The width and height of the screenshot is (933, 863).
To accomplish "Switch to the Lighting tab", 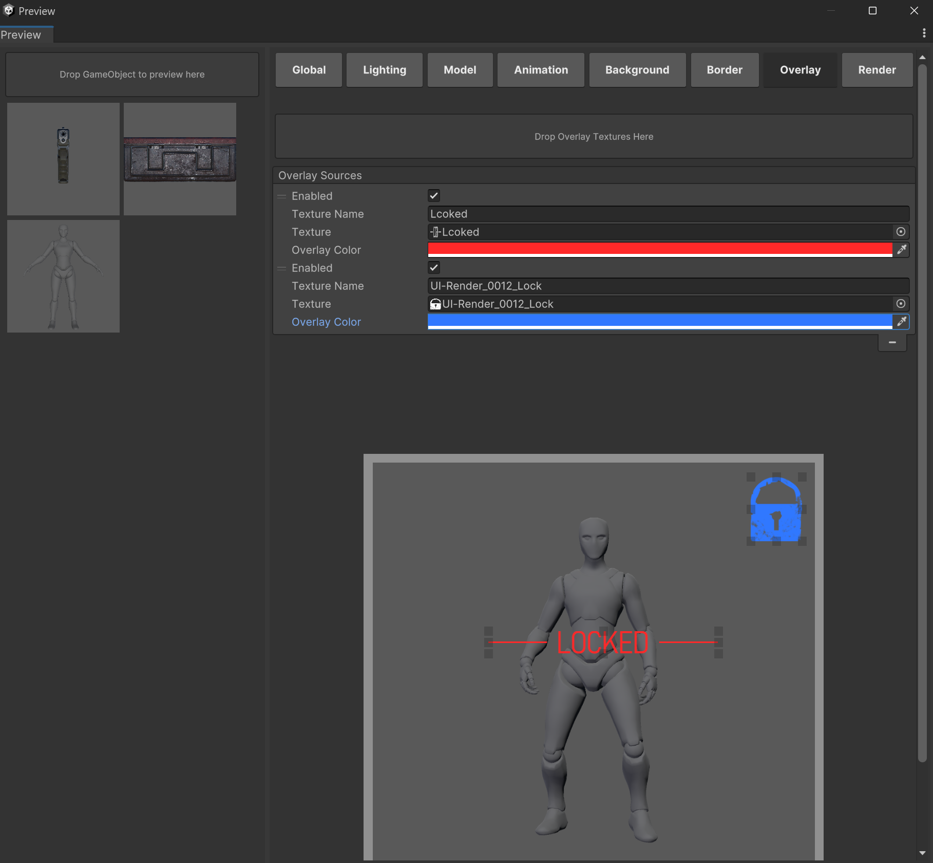I will tap(384, 70).
